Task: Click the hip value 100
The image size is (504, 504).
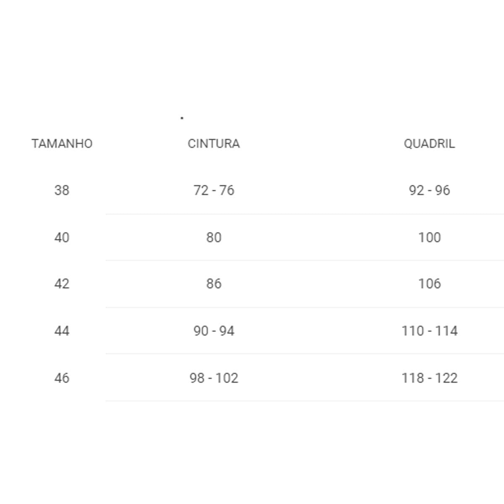Action: pos(429,237)
